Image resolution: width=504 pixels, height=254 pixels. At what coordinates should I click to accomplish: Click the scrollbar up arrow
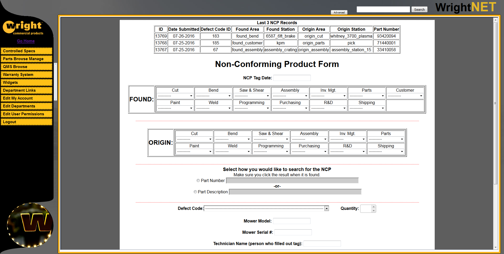point(496,20)
